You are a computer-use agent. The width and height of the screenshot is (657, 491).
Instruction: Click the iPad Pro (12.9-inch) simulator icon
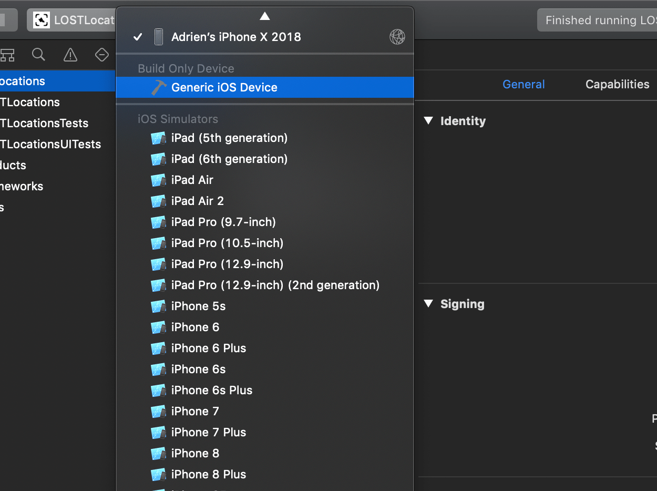(x=158, y=264)
